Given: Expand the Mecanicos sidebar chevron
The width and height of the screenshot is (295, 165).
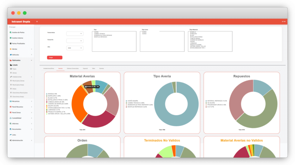Looking at the screenshot, I should pos(31,101).
